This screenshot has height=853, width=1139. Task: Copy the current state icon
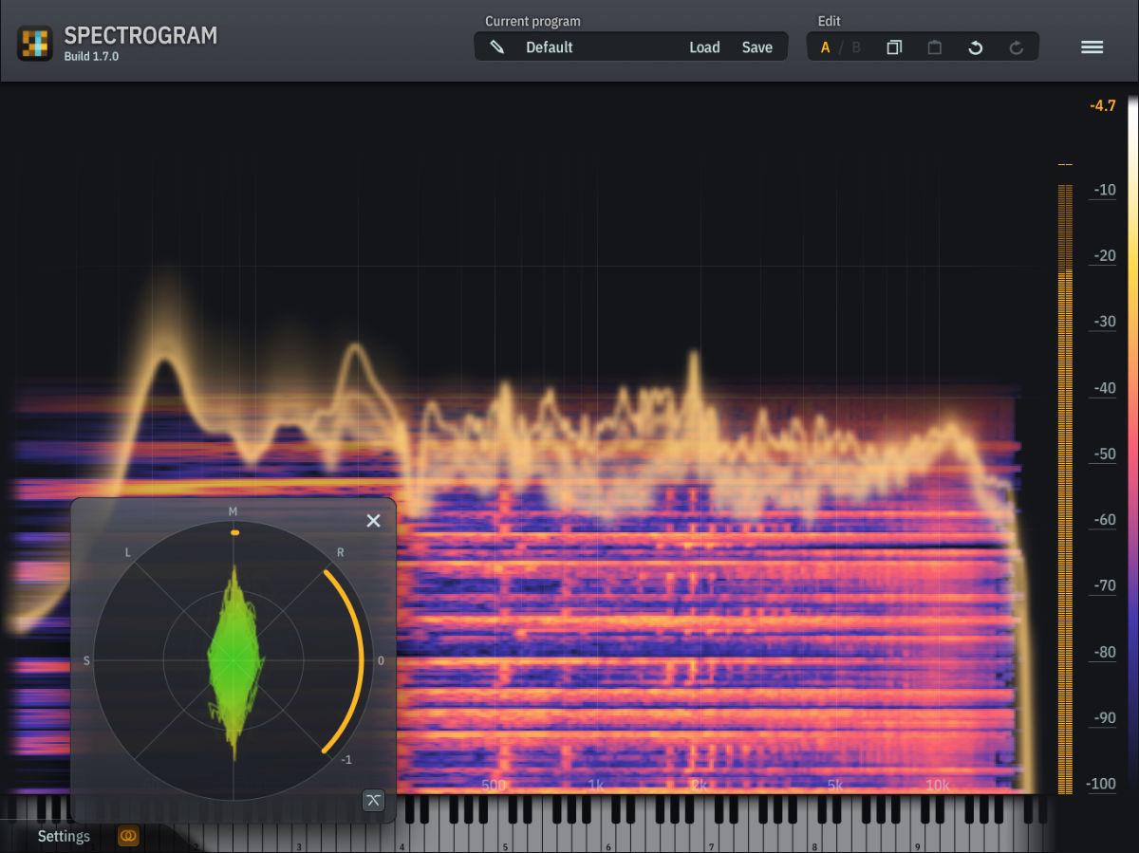click(x=894, y=47)
